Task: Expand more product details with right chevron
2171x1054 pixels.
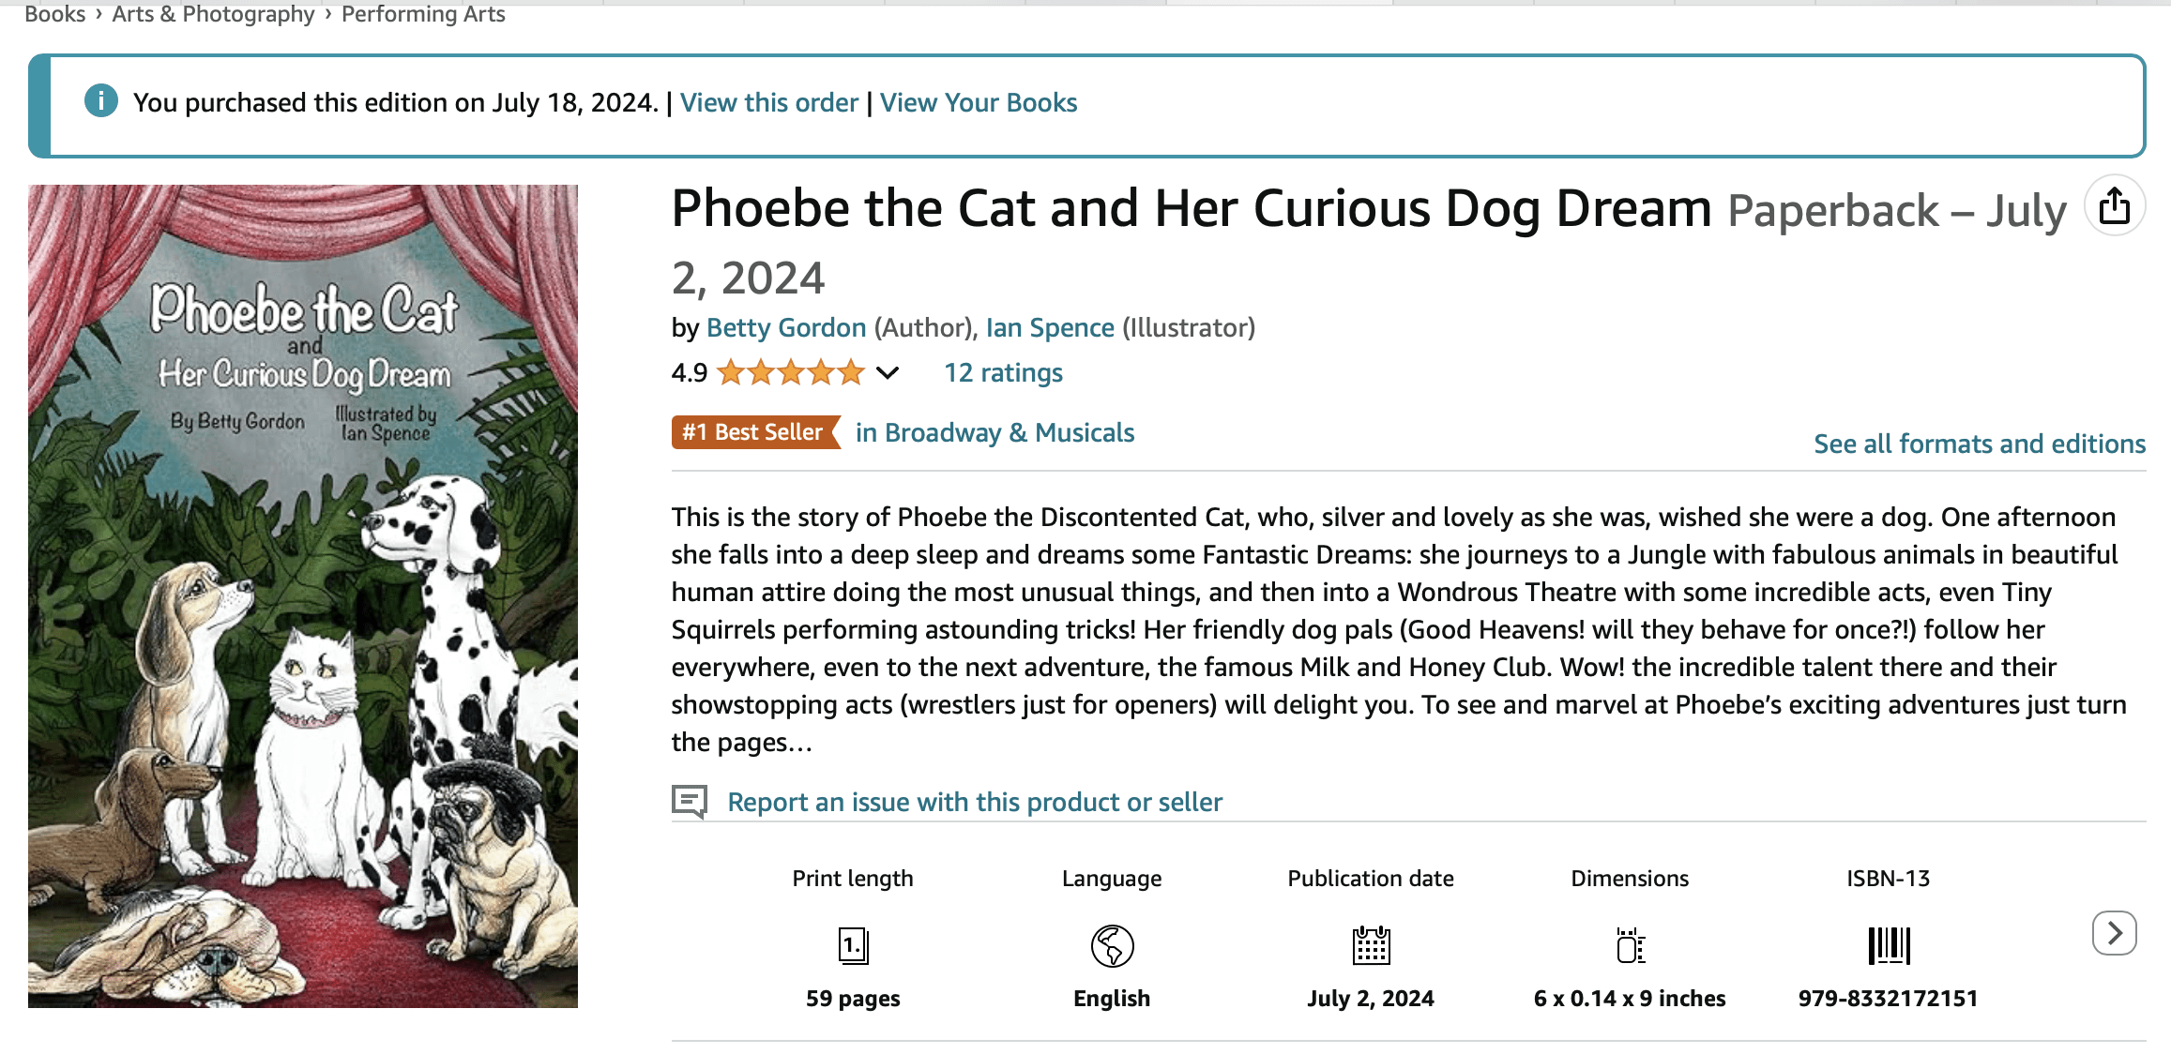Action: tap(2113, 934)
